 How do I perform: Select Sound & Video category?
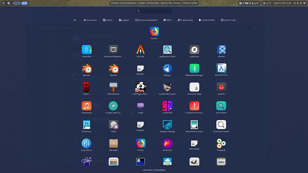pyautogui.click(x=207, y=20)
